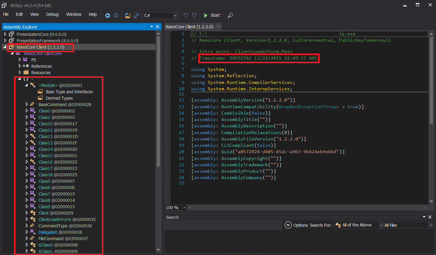The image size is (436, 255).
Task: Click the search text input field
Action: pos(223,225)
